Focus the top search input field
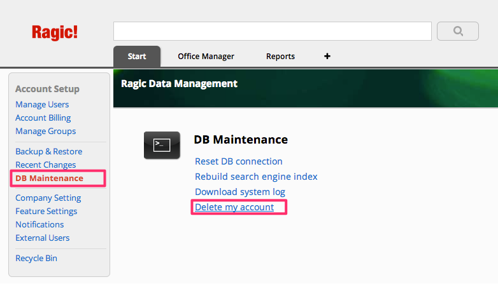Viewport: 498px width, 284px height. (x=273, y=31)
